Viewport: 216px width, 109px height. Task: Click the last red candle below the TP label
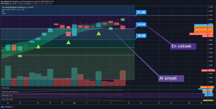click(x=123, y=27)
